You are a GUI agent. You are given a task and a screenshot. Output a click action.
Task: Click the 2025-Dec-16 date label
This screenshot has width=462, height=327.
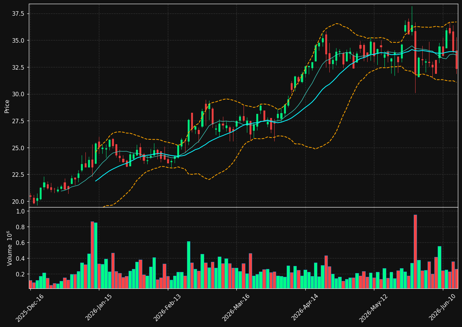tap(30, 308)
